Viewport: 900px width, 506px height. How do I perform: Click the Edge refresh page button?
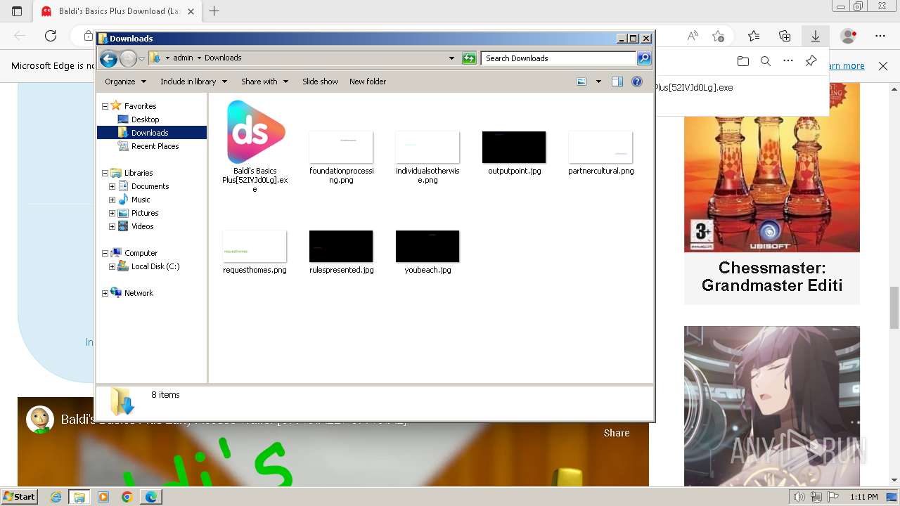(51, 36)
